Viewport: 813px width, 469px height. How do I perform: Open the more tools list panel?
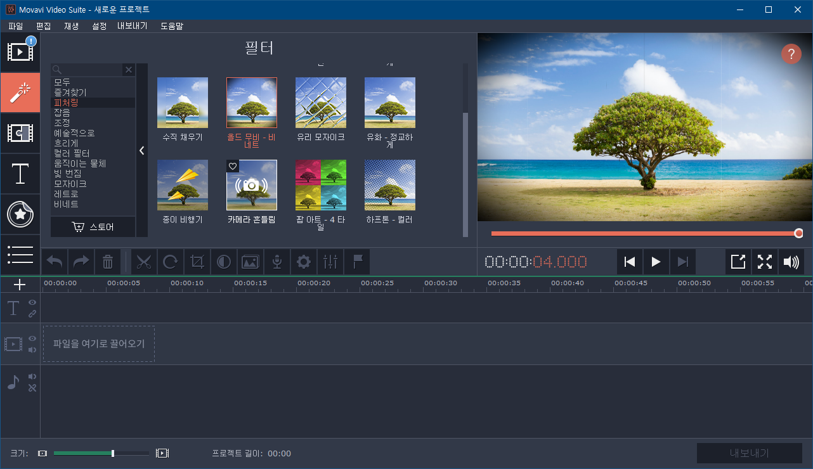click(20, 254)
